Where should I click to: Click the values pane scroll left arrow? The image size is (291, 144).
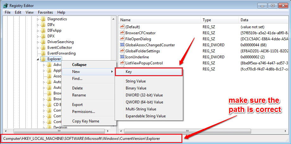click(121, 131)
